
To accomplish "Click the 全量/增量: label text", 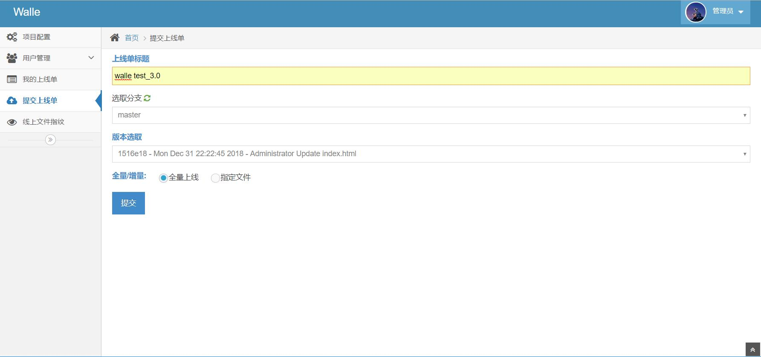I will (x=129, y=176).
